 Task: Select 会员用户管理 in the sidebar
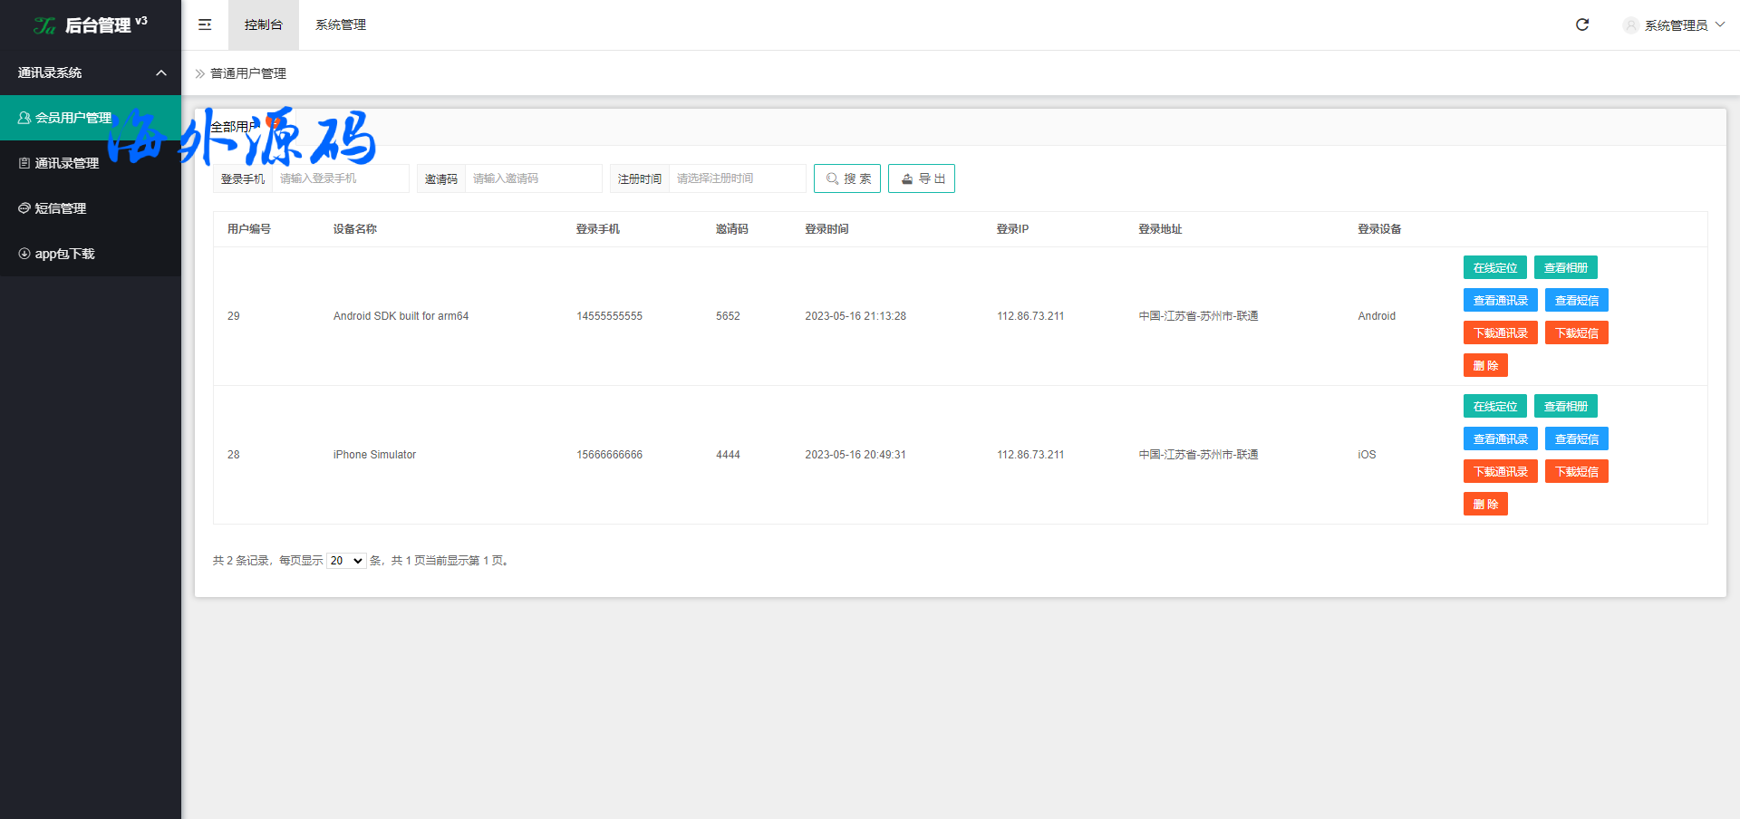[x=72, y=118]
